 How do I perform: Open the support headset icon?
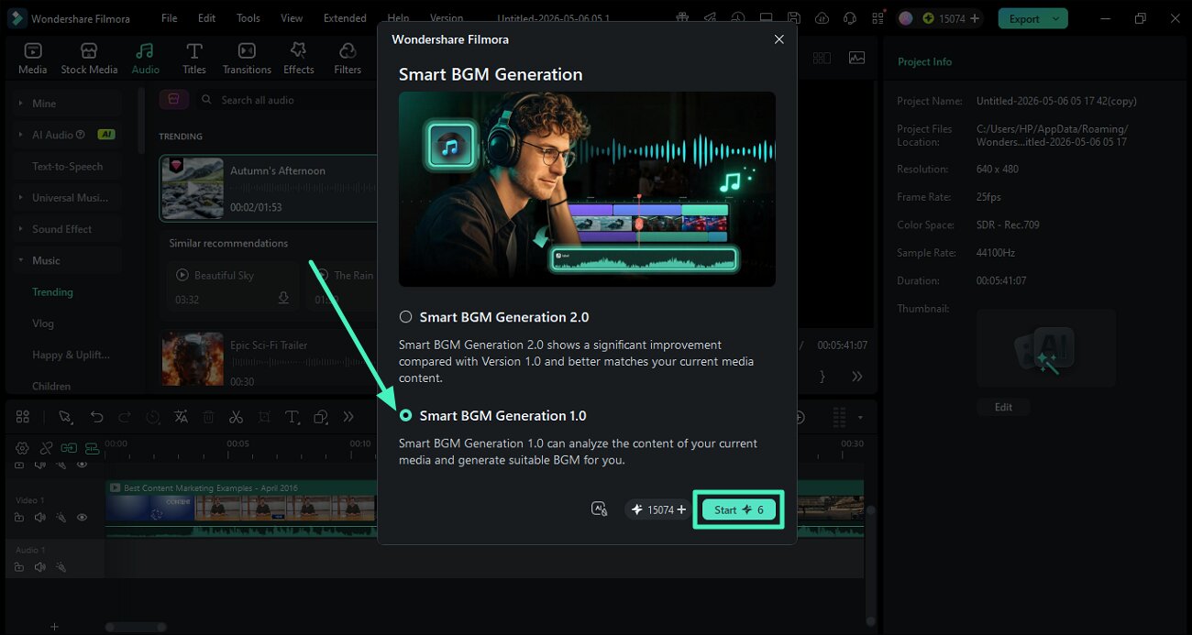[850, 18]
